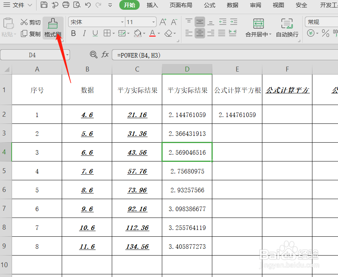Expand quick access toolbar customize arrow
This screenshot has width=338, height=277.
(110, 5)
